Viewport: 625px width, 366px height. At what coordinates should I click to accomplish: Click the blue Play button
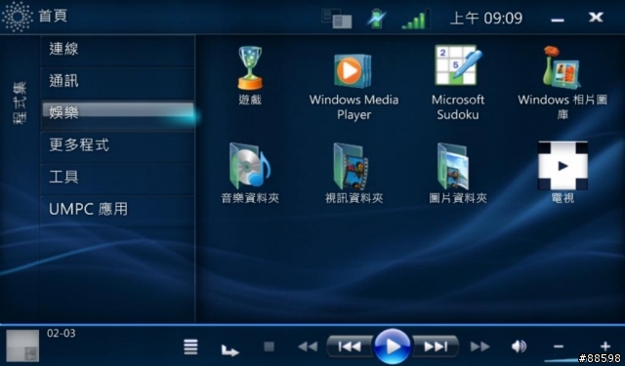(x=393, y=346)
